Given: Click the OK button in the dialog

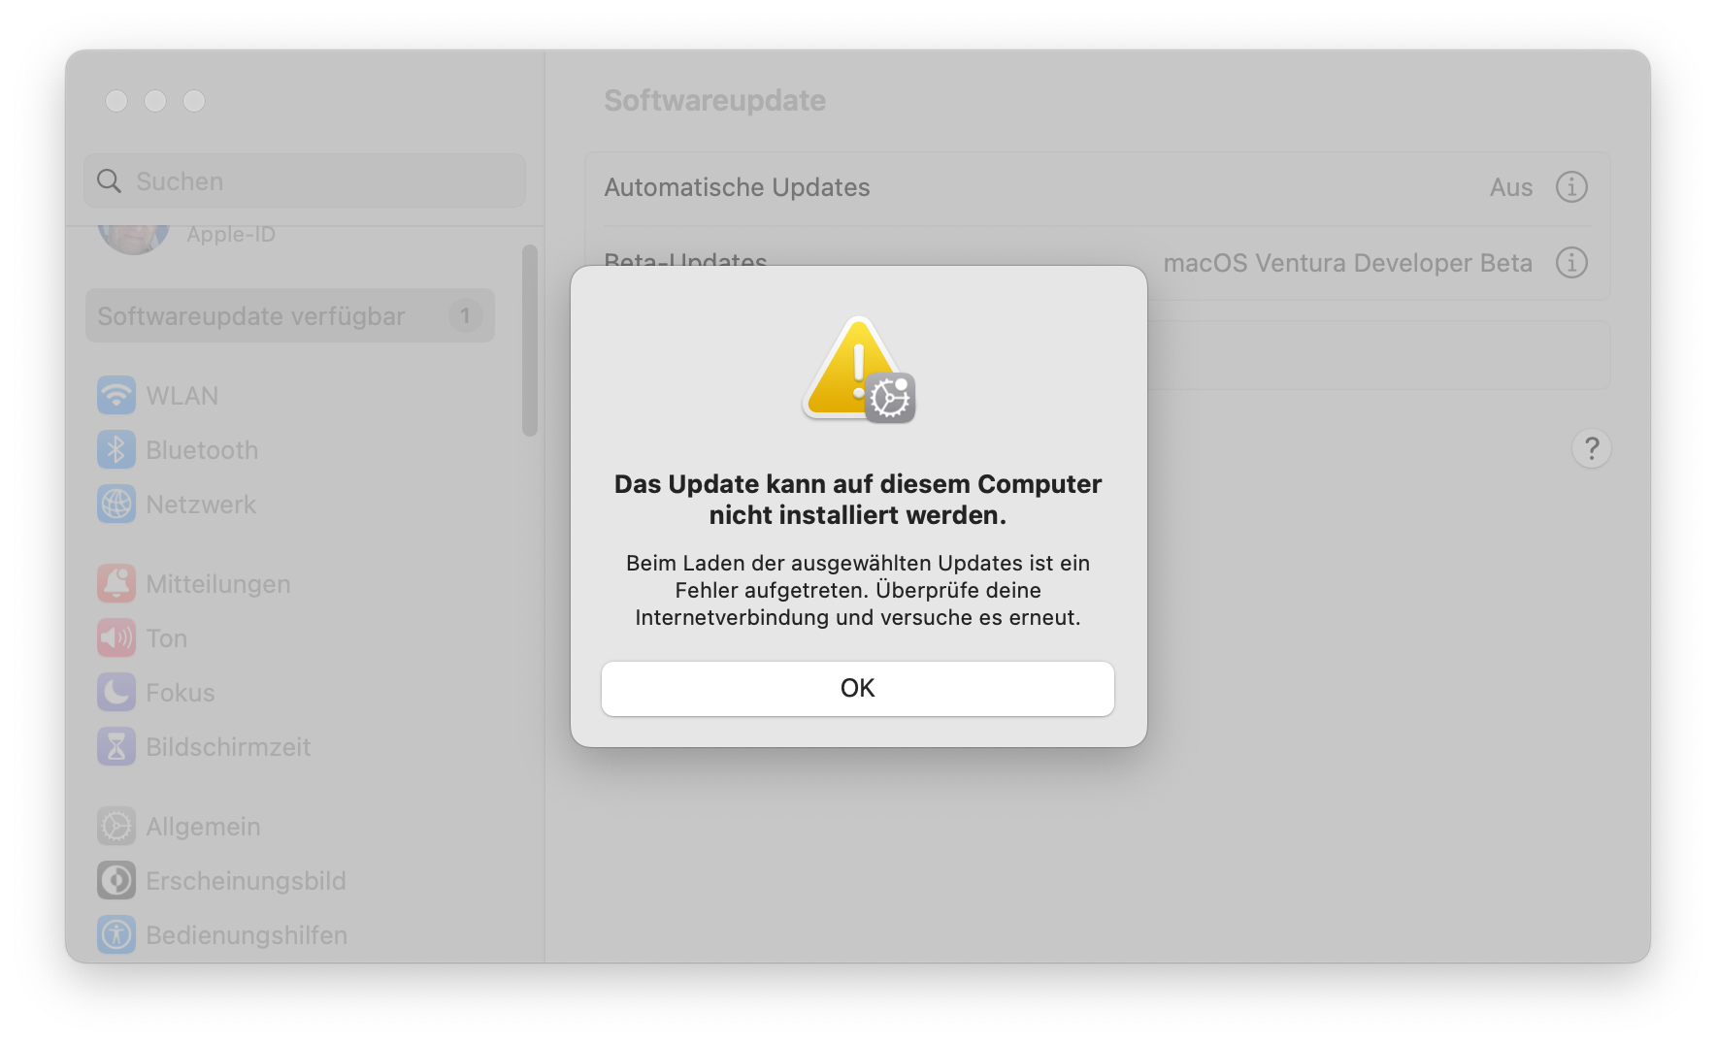Looking at the screenshot, I should click(857, 688).
